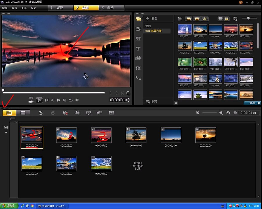The width and height of the screenshot is (262, 209).
Task: Click the library thumbnail size slider
Action: 249,18
